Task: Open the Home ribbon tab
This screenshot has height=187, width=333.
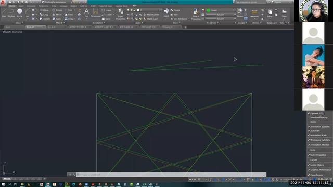Action: pos(12,6)
